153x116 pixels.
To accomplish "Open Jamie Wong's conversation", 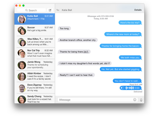I will point(35,65).
